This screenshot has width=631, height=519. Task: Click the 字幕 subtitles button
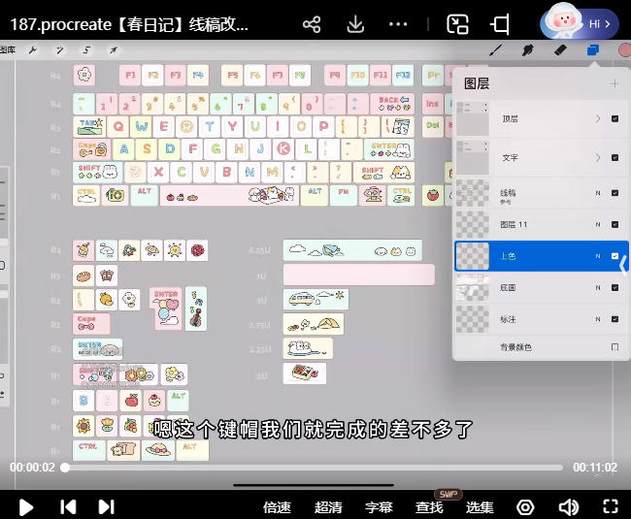coord(379,507)
